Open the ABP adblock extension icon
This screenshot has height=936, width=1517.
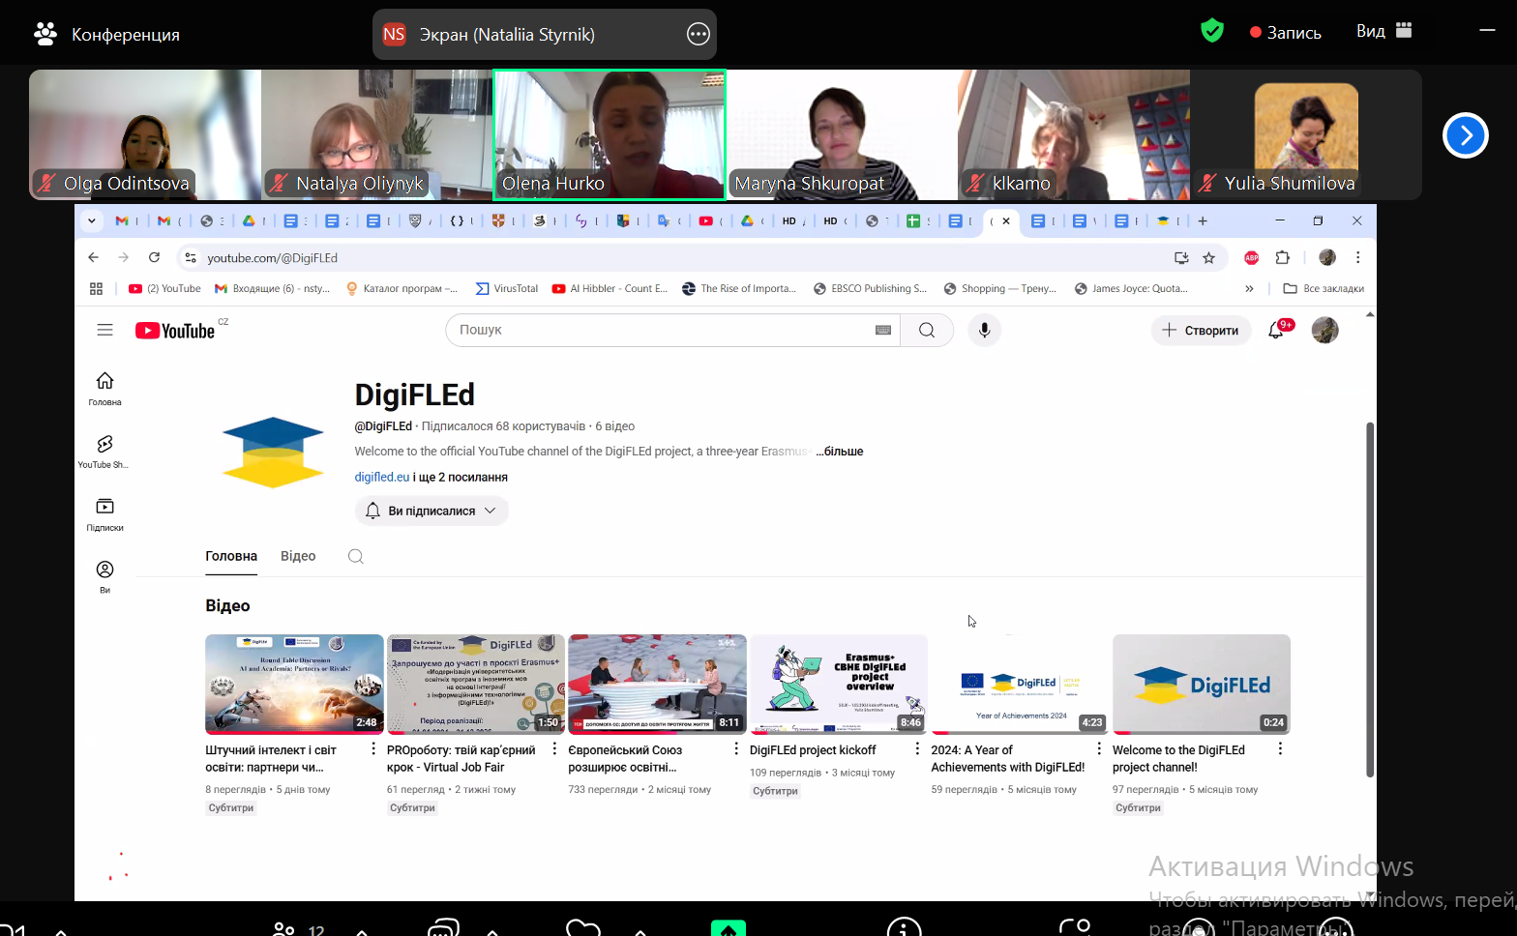tap(1252, 257)
